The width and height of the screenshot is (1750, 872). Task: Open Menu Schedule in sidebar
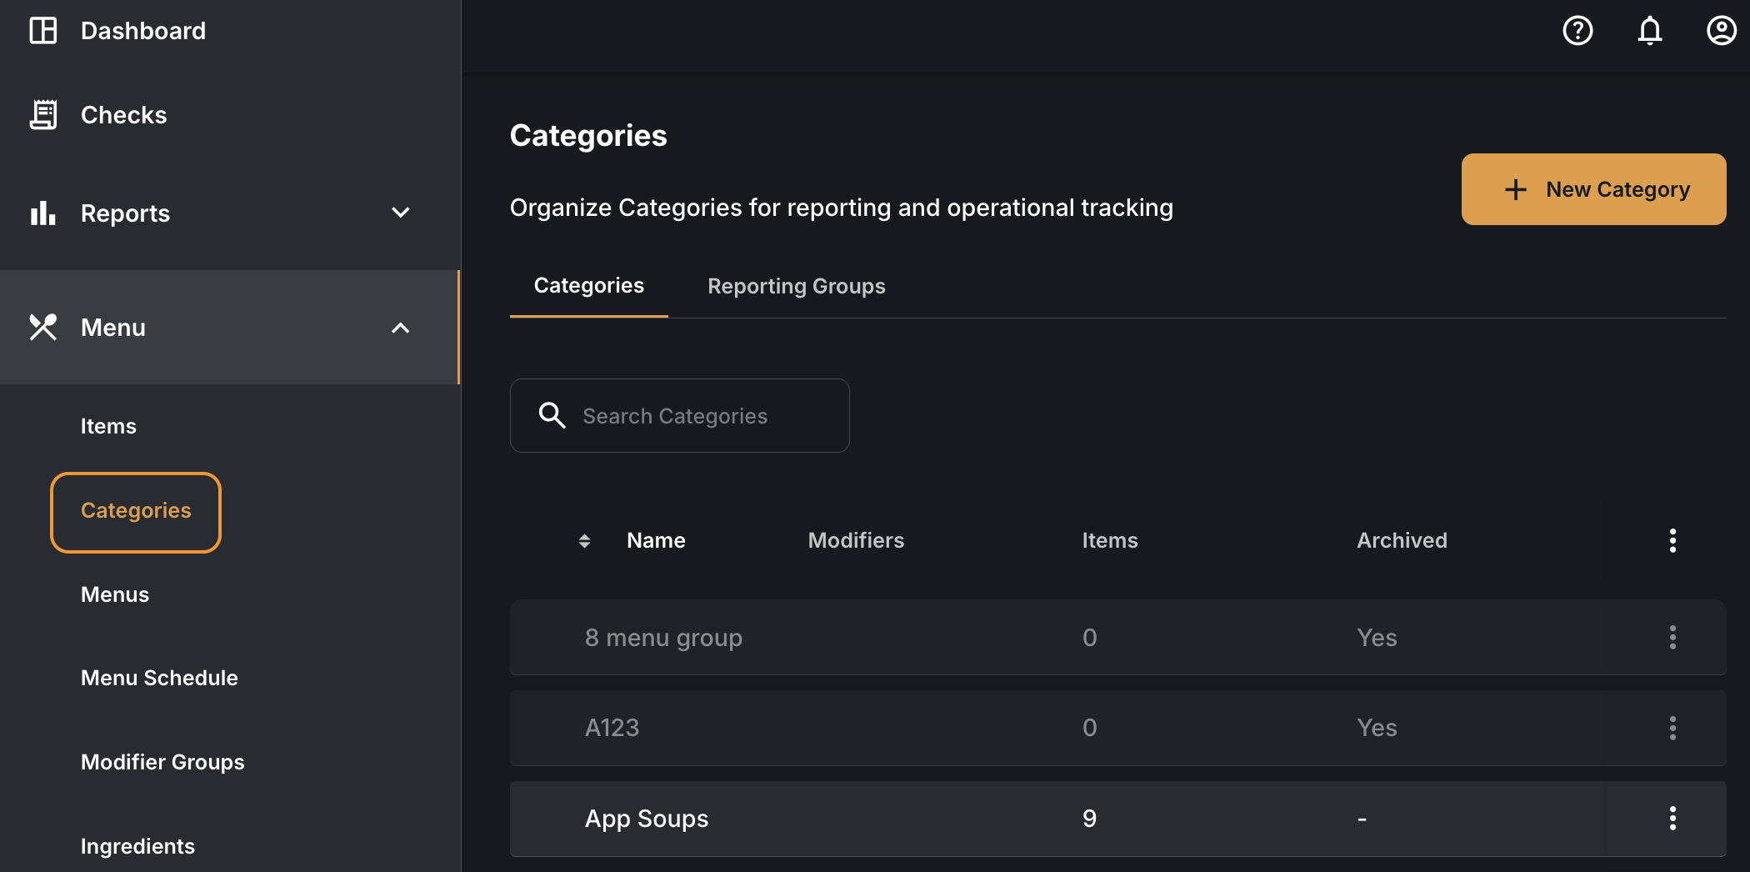pos(159,678)
